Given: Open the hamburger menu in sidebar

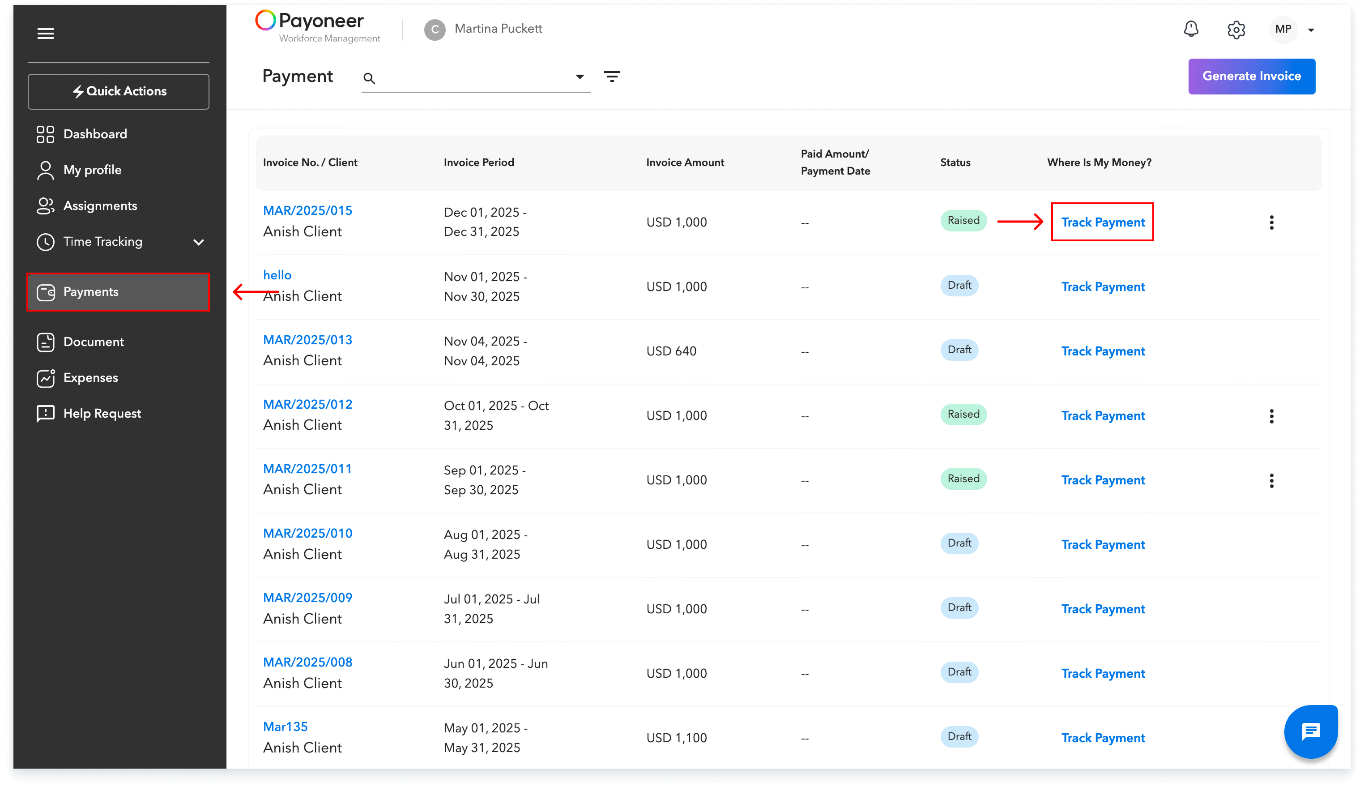Looking at the screenshot, I should [x=46, y=34].
